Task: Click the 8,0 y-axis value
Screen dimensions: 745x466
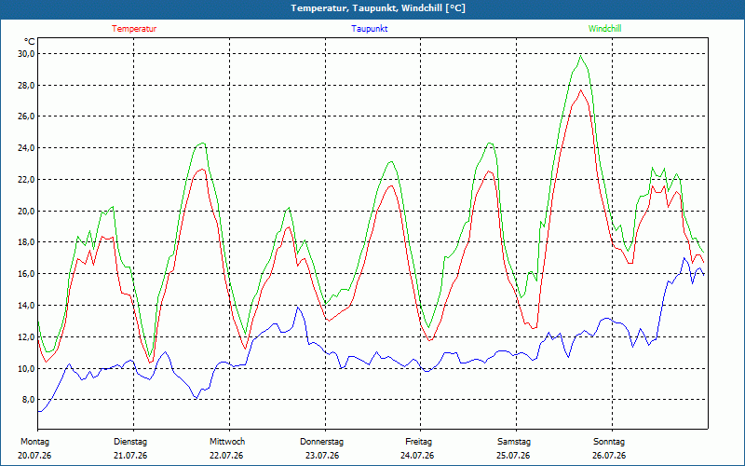Action: pos(29,400)
